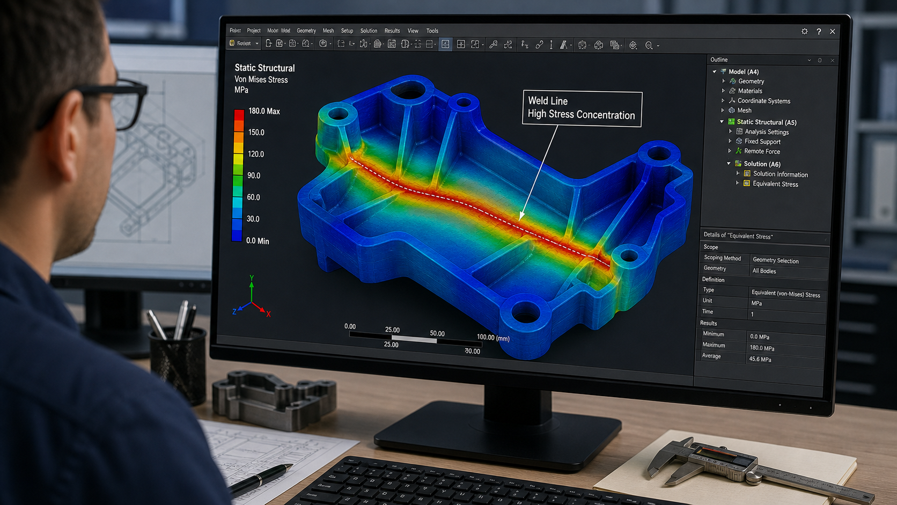
Task: Click the highlighted active view-mode toolbar icon
Action: (445, 45)
